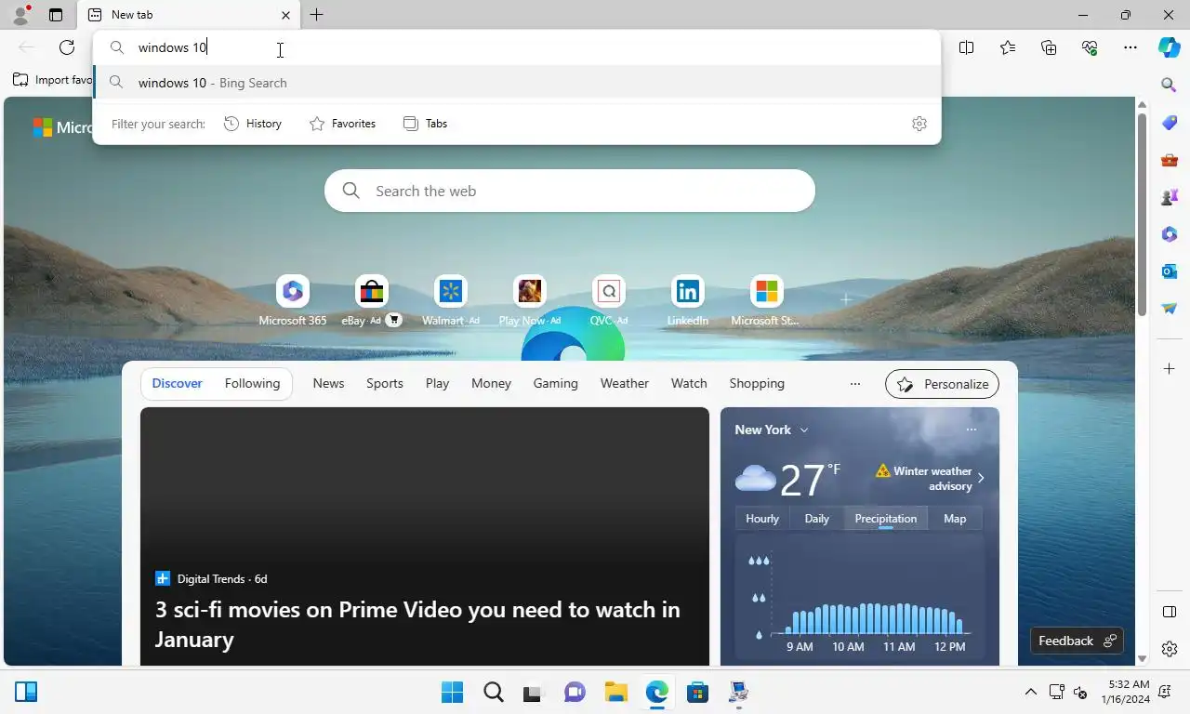The width and height of the screenshot is (1190, 714).
Task: Switch to Discover feed tab
Action: coord(177,383)
